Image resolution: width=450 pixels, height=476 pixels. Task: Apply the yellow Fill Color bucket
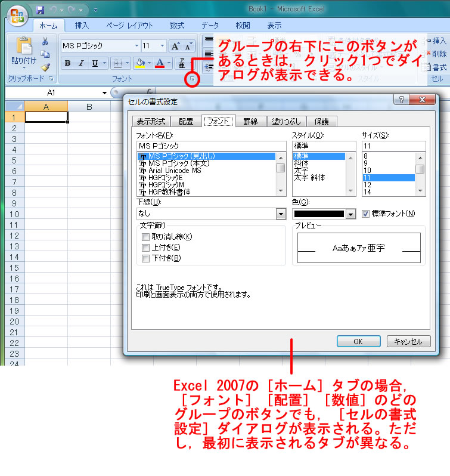coord(140,63)
